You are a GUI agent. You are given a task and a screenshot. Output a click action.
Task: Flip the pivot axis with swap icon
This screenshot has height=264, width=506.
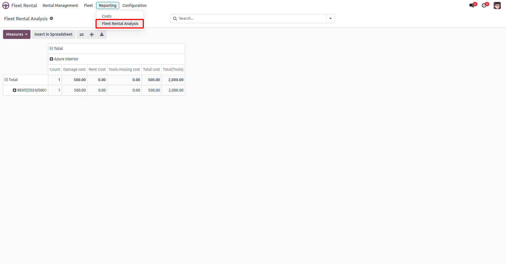pos(82,35)
